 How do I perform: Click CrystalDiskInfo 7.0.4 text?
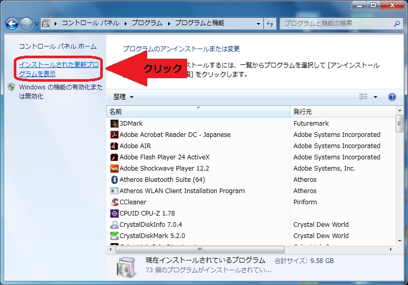tap(151, 224)
